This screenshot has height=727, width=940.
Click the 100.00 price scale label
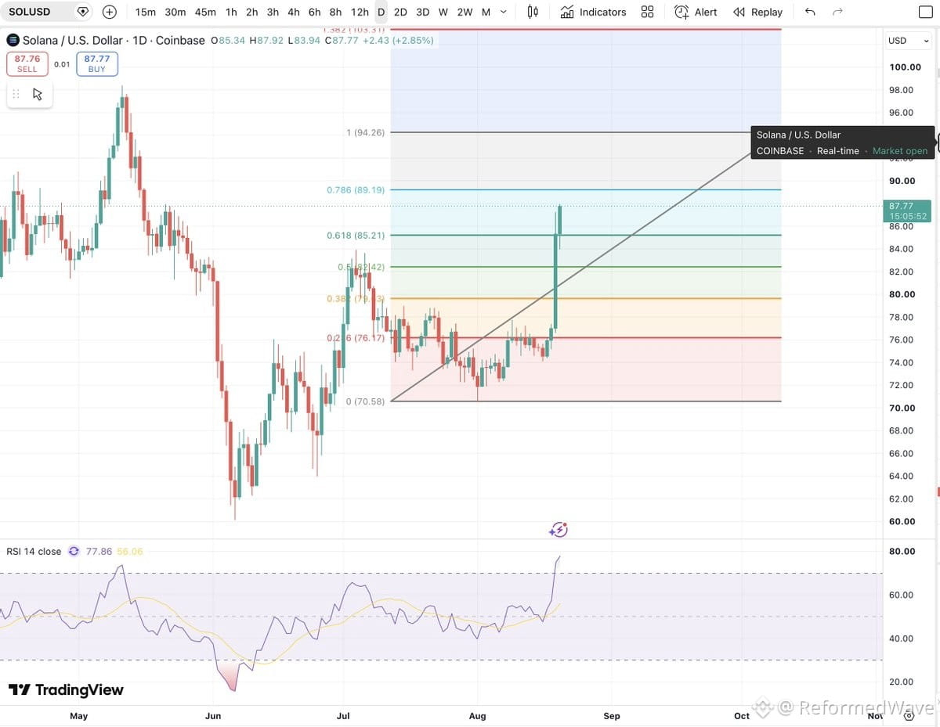(x=905, y=67)
